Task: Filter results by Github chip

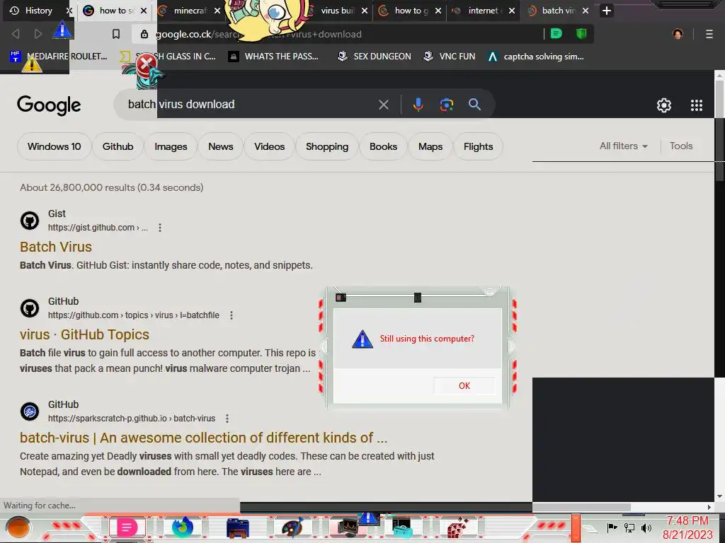Action: tap(118, 146)
